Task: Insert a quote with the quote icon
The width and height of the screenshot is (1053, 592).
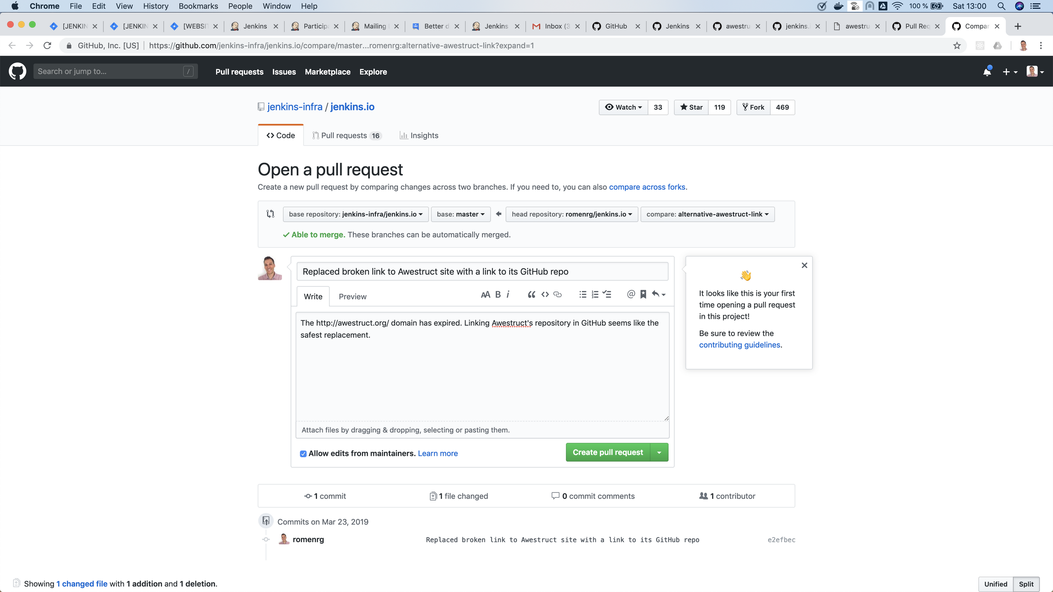Action: (x=531, y=294)
